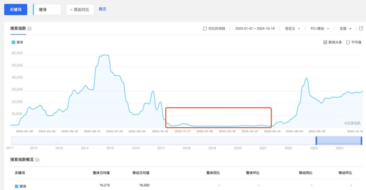Click the 关键词 tab button

coord(16,9)
